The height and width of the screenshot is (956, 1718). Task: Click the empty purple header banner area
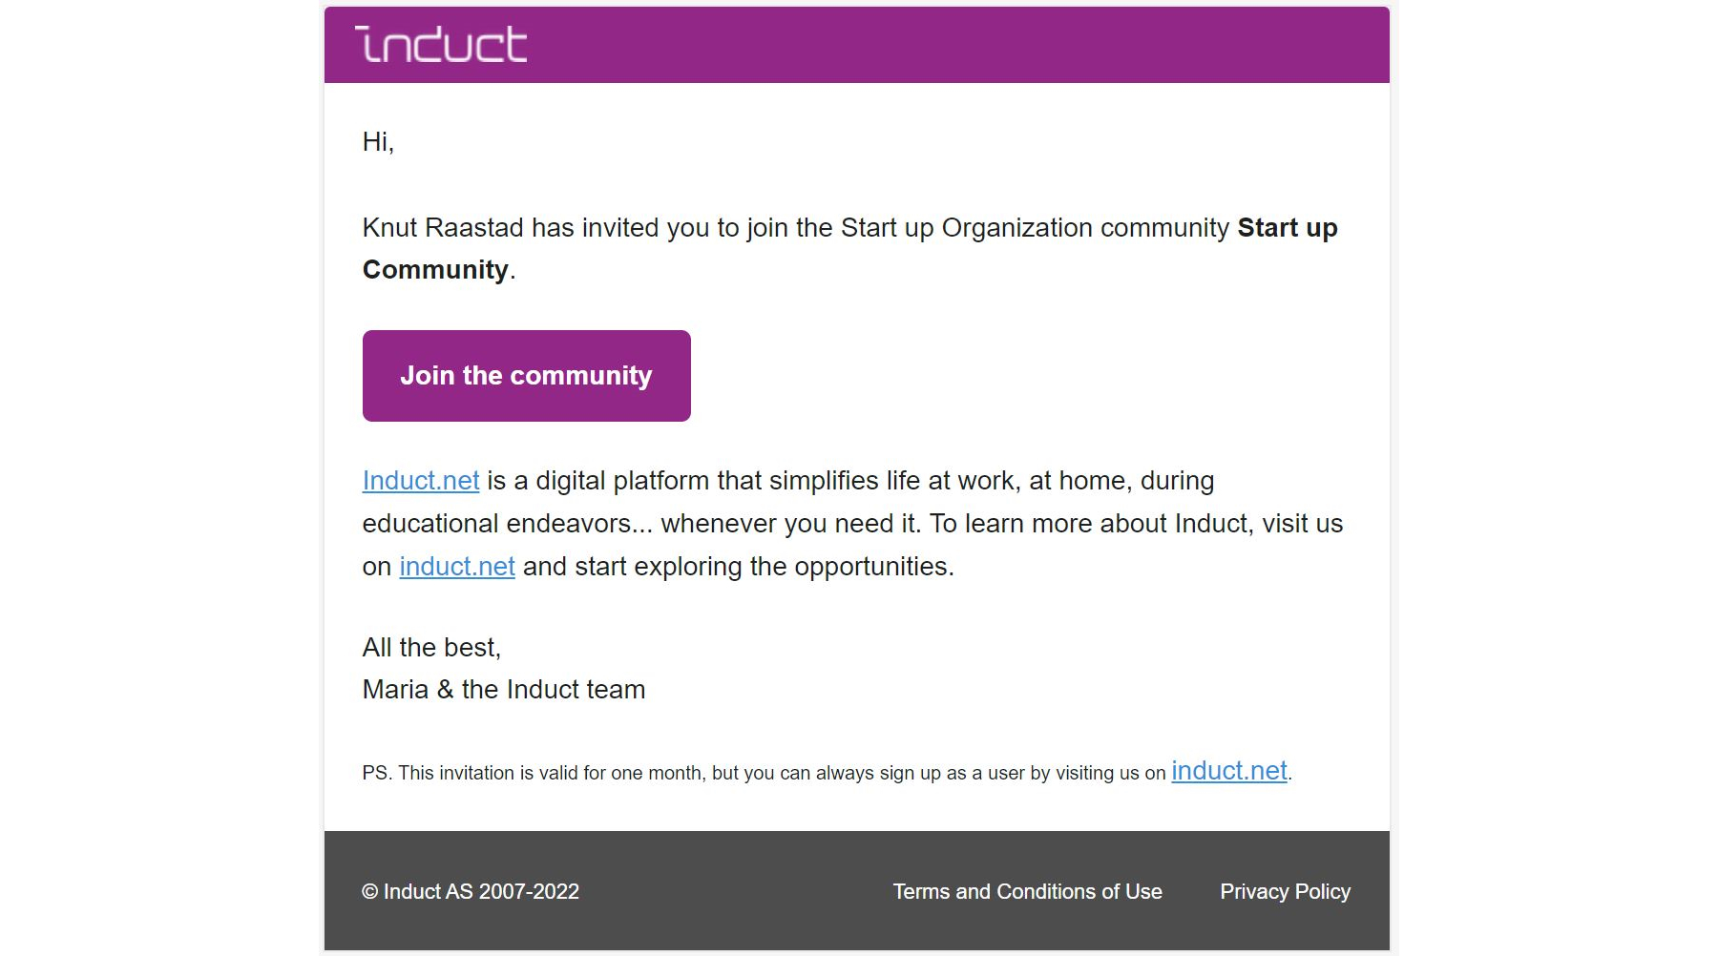pyautogui.click(x=954, y=45)
